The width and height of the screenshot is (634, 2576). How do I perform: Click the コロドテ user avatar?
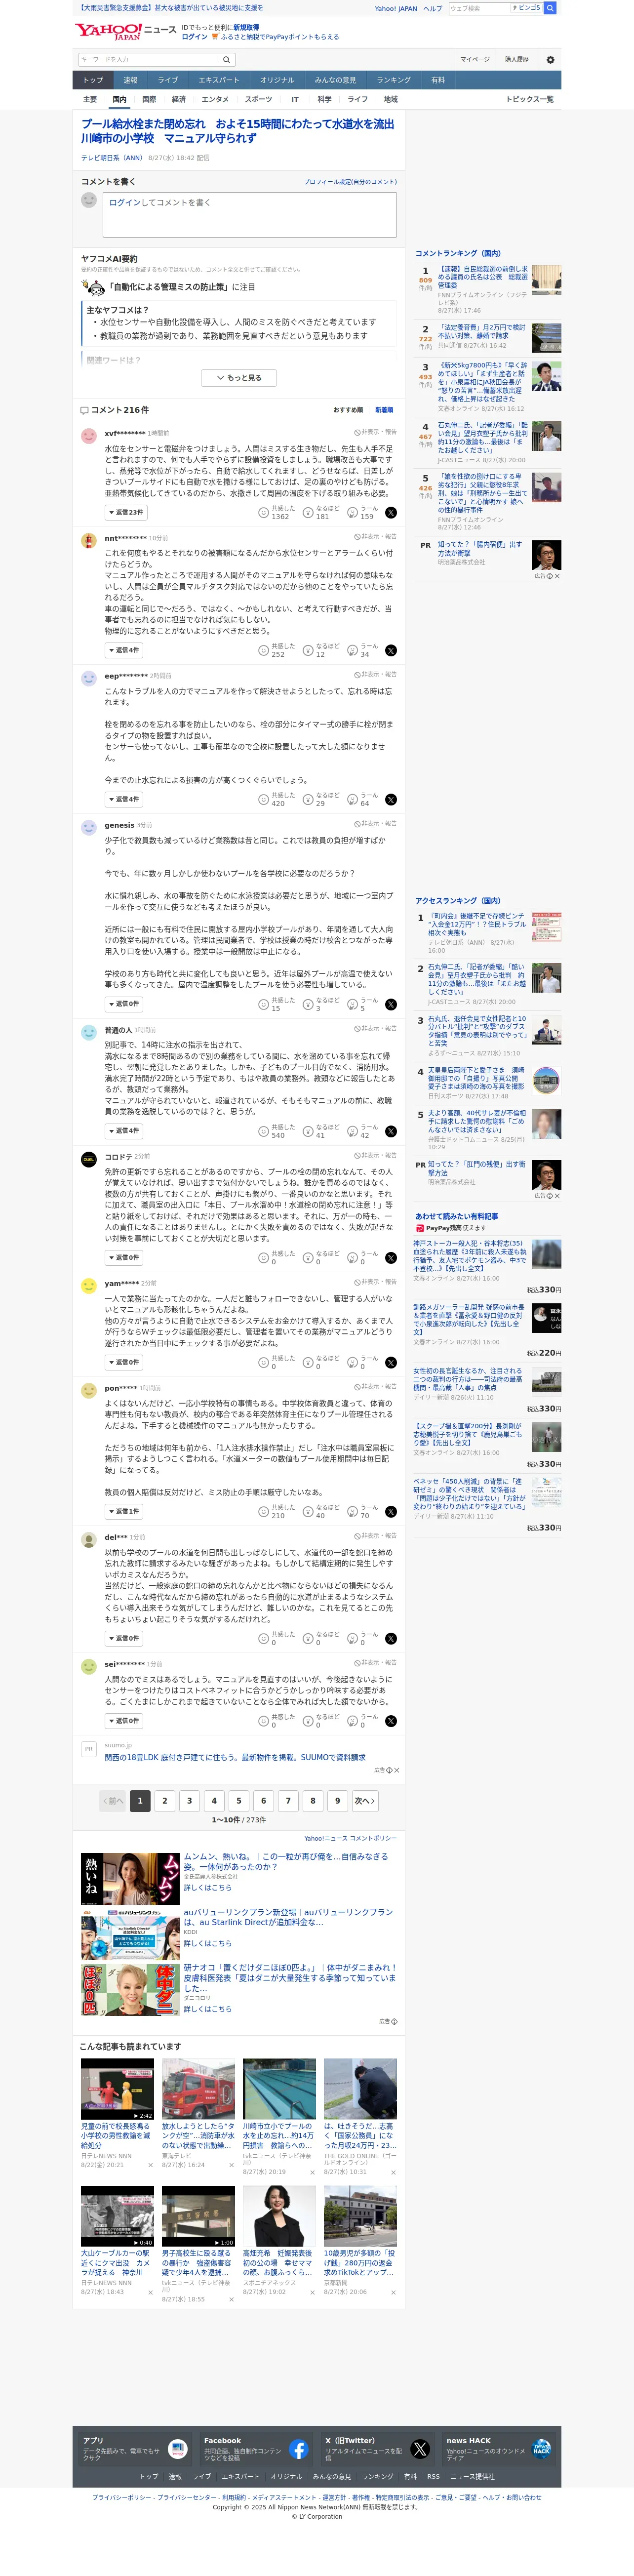pos(88,1159)
